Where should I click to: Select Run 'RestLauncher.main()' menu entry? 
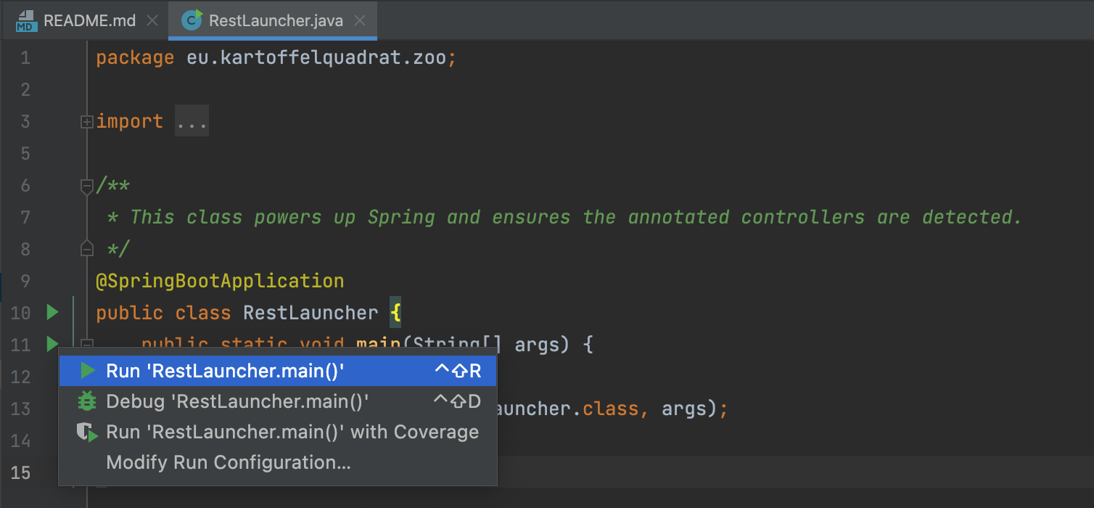pos(225,371)
